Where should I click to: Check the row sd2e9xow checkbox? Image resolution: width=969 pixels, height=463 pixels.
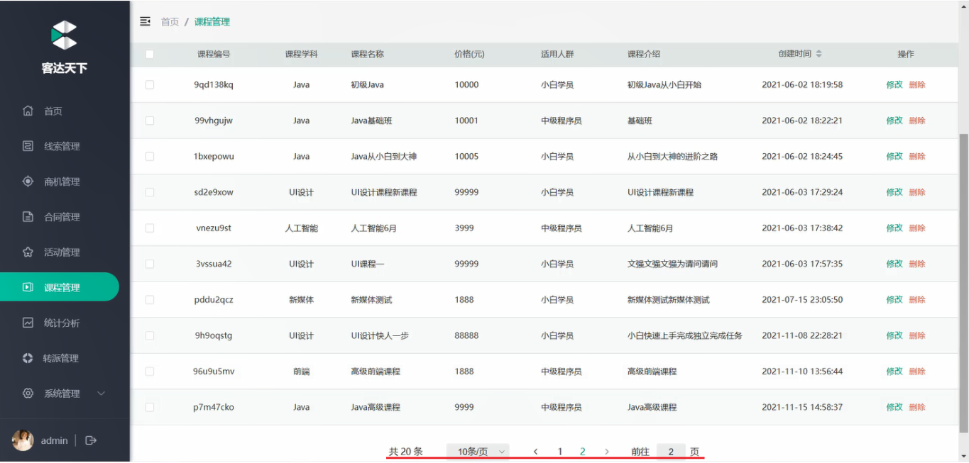[x=149, y=192]
